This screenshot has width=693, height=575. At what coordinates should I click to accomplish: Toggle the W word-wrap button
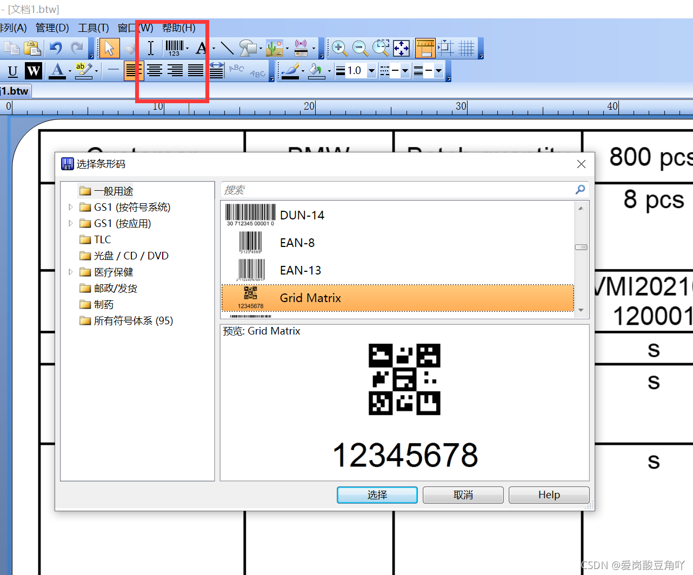pyautogui.click(x=34, y=71)
